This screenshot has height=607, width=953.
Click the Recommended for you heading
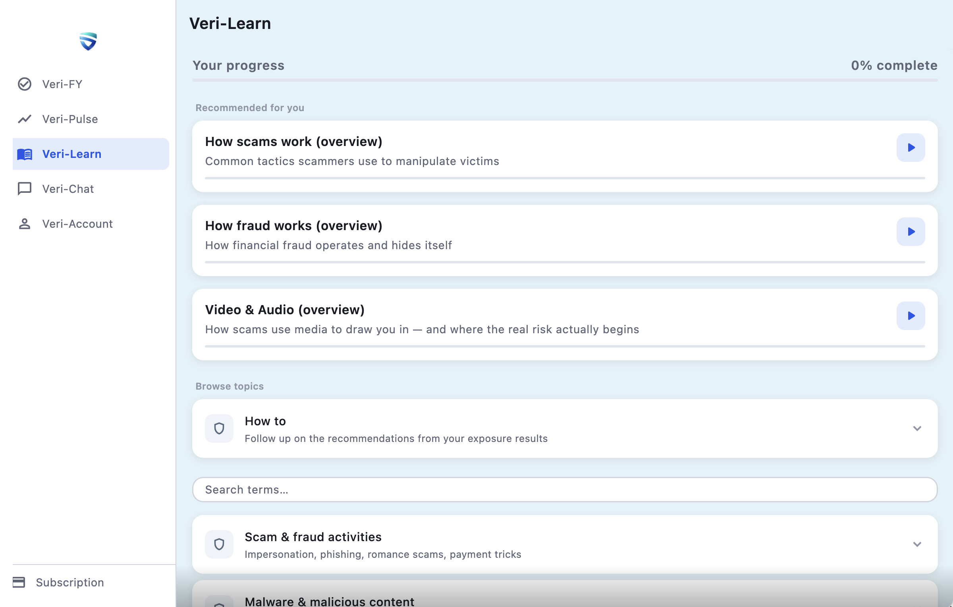[x=250, y=108]
